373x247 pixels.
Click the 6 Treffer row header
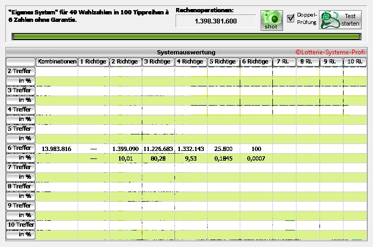click(x=20, y=148)
